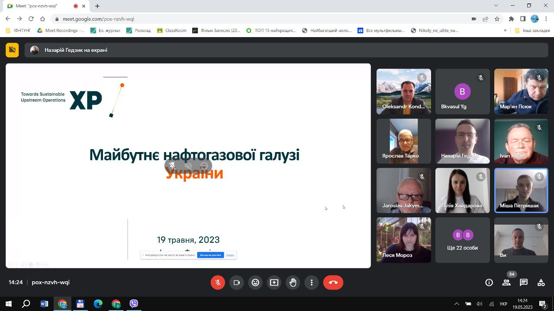The width and height of the screenshot is (554, 311).
Task: Open the Інші закладки bookmarks folder
Action: 532,31
